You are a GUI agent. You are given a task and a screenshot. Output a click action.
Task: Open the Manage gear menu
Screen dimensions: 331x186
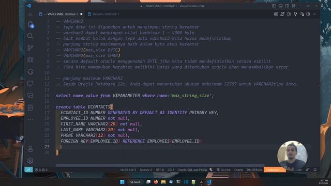point(30,161)
